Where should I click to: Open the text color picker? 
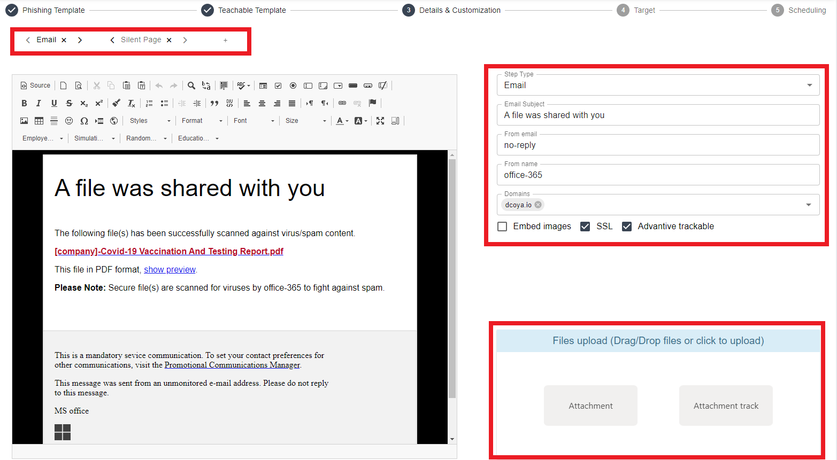pos(342,121)
